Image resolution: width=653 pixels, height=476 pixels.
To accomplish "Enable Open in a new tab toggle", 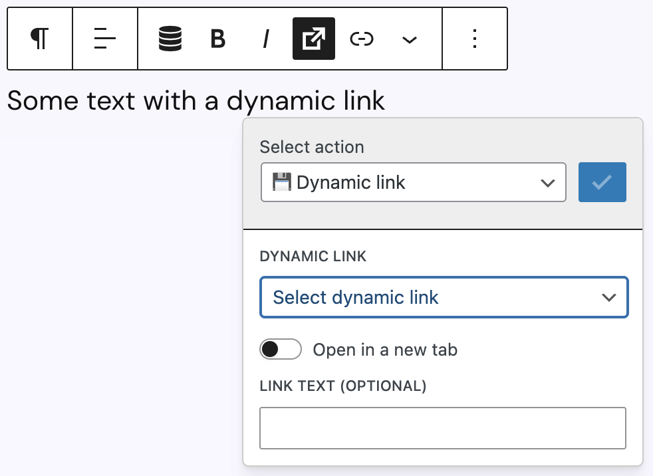I will point(280,349).
